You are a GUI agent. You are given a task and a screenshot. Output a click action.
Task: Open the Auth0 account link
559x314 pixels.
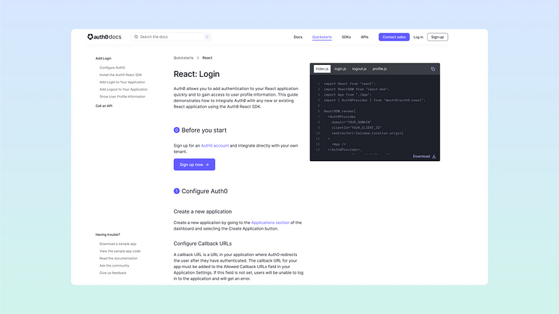coord(215,146)
